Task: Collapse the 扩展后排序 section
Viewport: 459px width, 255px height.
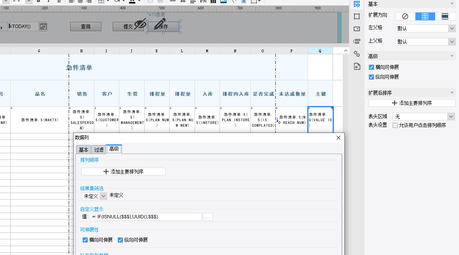Action: [452, 92]
